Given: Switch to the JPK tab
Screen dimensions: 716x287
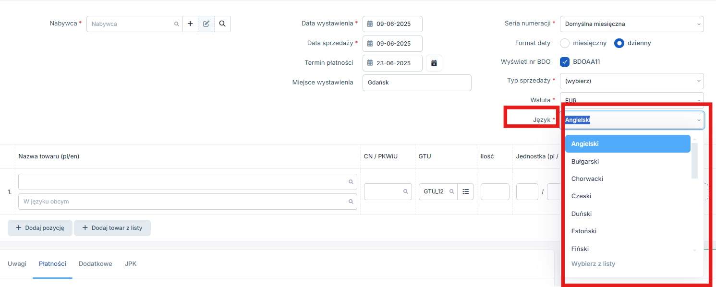Looking at the screenshot, I should click(131, 263).
